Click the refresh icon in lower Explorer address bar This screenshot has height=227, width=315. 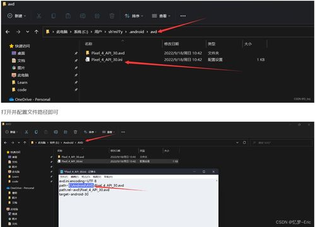point(244,143)
